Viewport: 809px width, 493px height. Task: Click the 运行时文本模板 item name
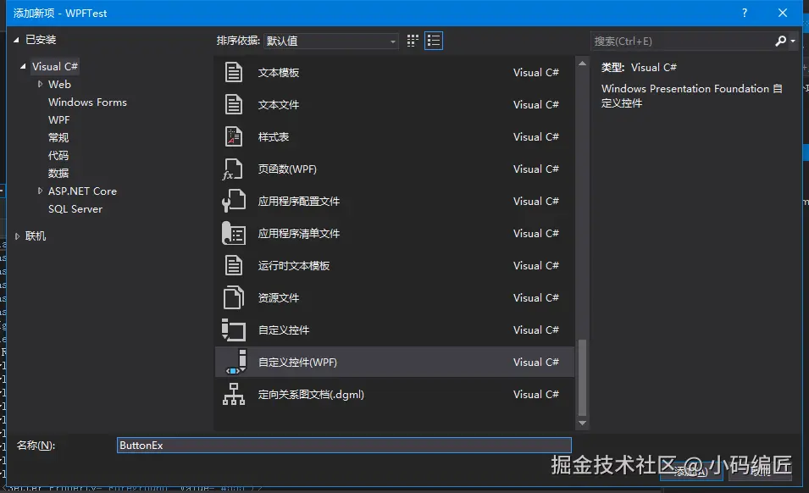coord(294,266)
